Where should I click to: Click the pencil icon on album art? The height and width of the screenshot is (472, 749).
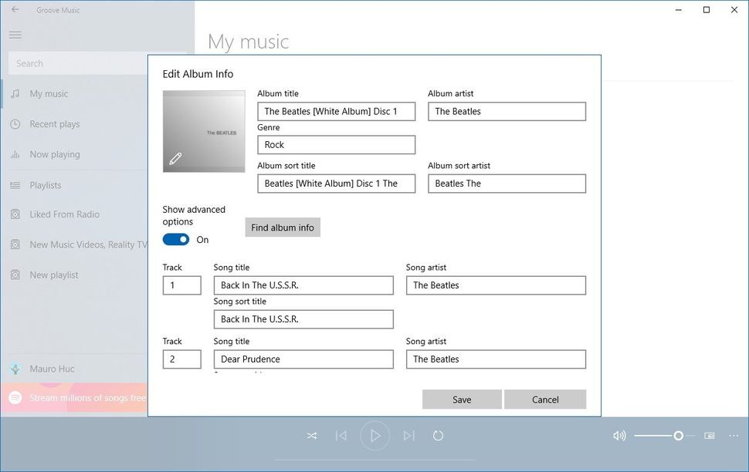click(x=175, y=158)
